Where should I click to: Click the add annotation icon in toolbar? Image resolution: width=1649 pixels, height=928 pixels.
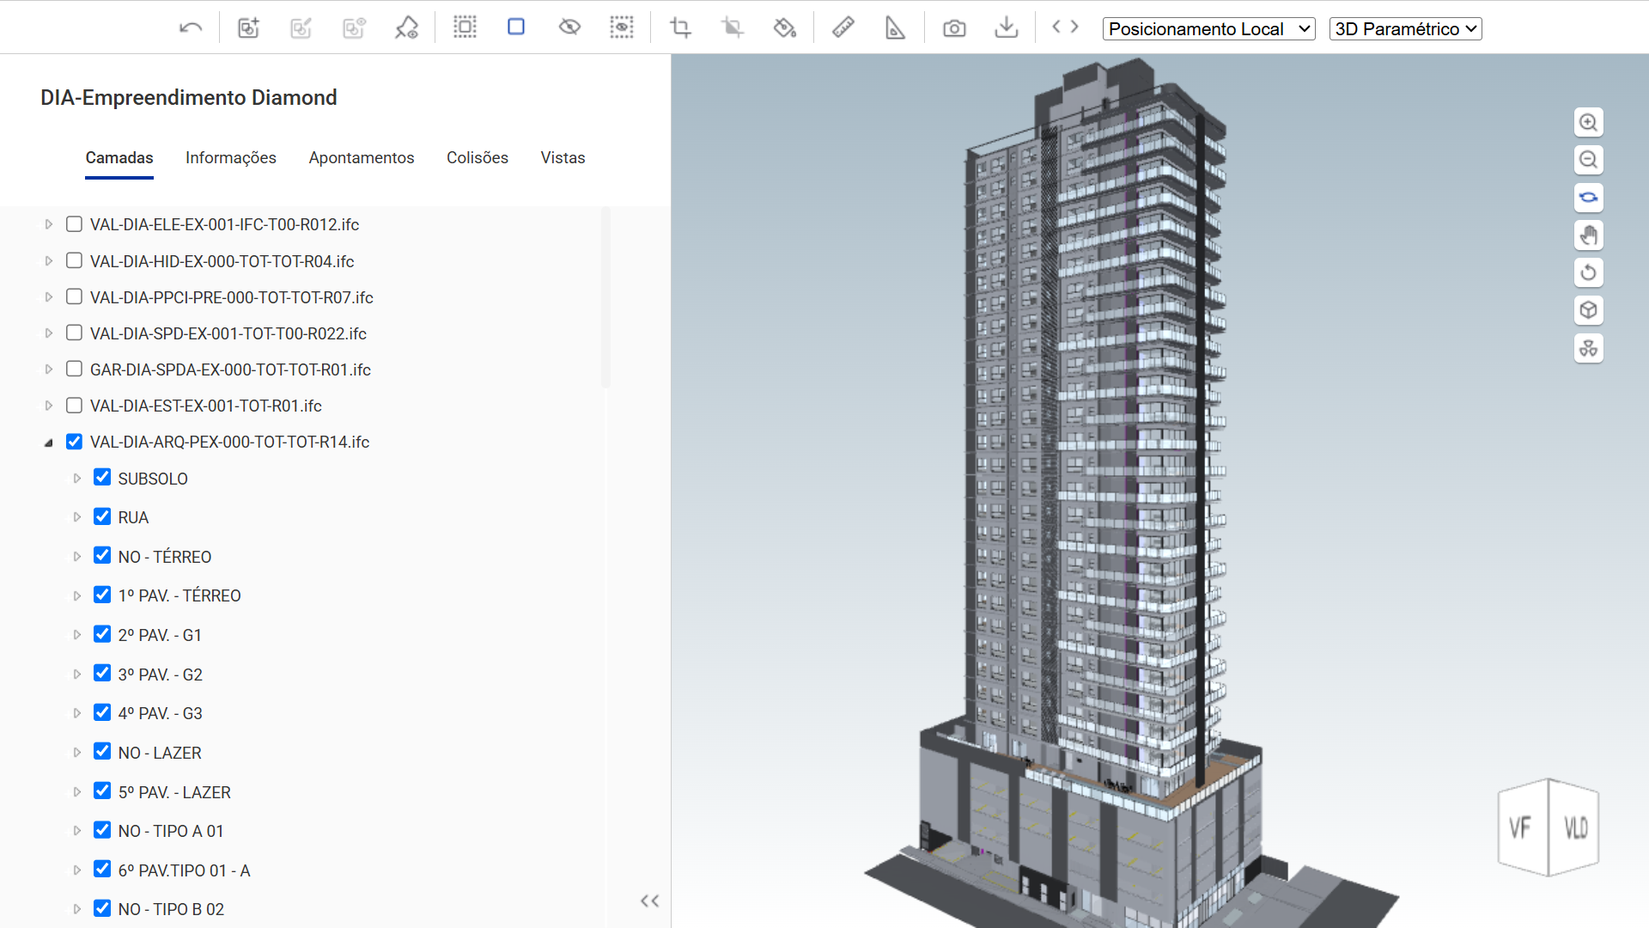248,27
